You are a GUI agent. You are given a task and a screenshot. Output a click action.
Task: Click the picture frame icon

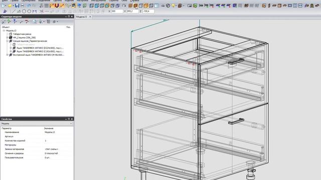[190, 5]
